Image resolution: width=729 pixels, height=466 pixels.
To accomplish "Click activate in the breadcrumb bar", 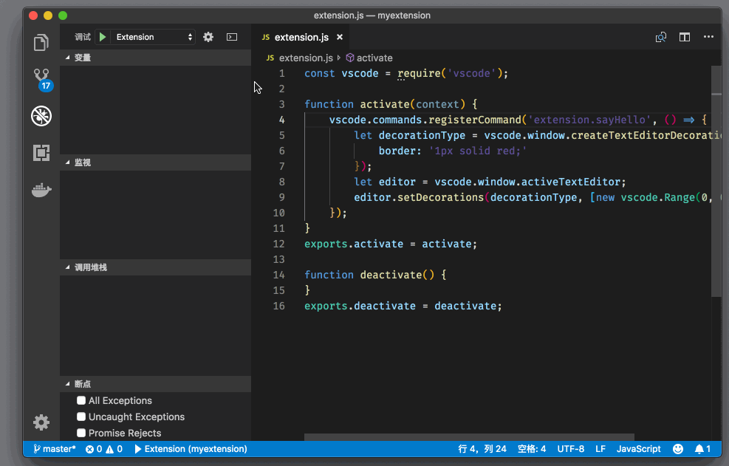I will click(x=374, y=58).
